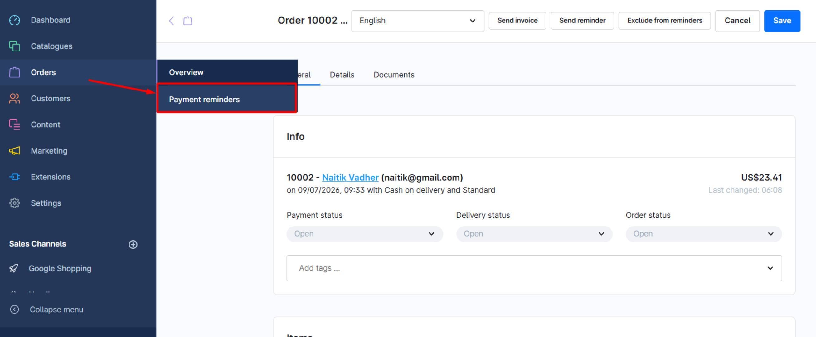Viewport: 816px width, 337px height.
Task: Click the Customers people icon
Action: tap(15, 99)
